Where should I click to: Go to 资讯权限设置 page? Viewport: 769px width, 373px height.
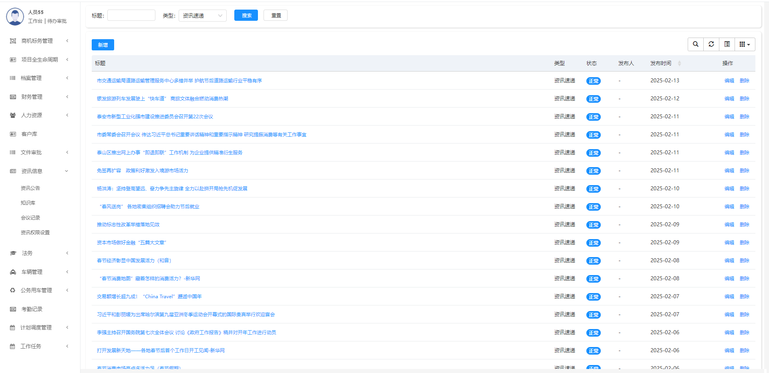(x=35, y=233)
